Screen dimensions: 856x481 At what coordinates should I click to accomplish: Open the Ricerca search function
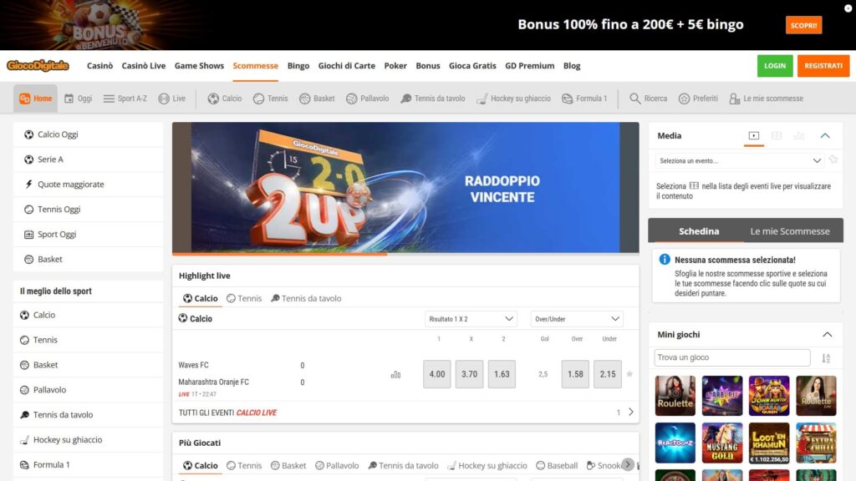coord(647,98)
